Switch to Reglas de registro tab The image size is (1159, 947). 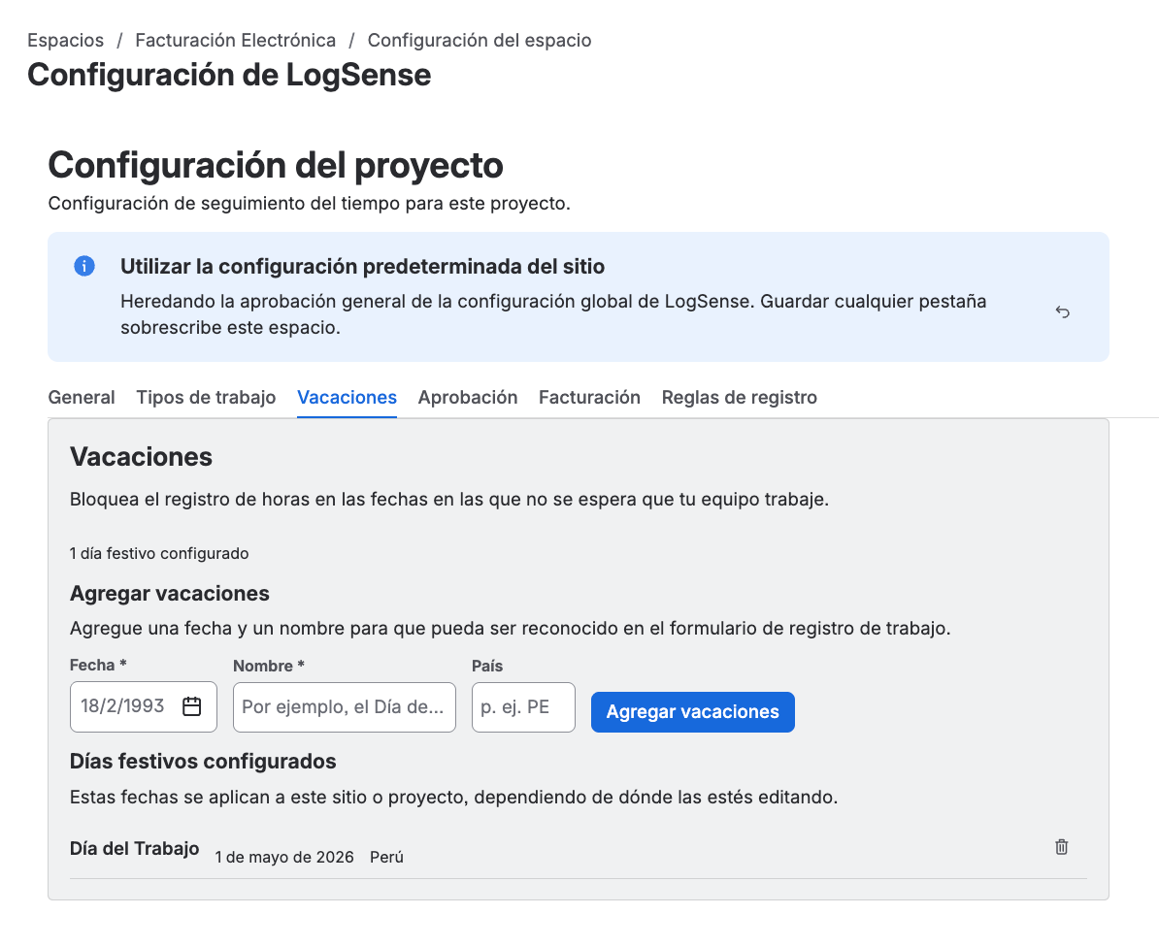coord(739,398)
